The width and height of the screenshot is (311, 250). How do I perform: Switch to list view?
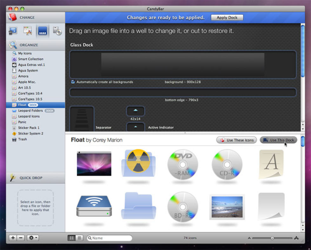point(79,238)
